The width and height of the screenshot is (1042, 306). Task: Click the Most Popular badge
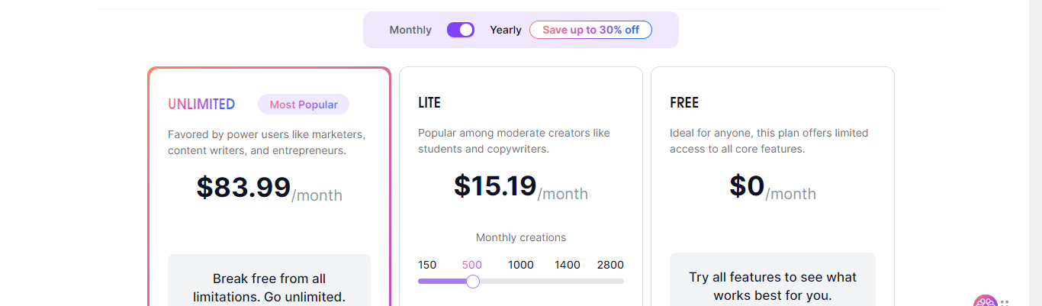304,105
